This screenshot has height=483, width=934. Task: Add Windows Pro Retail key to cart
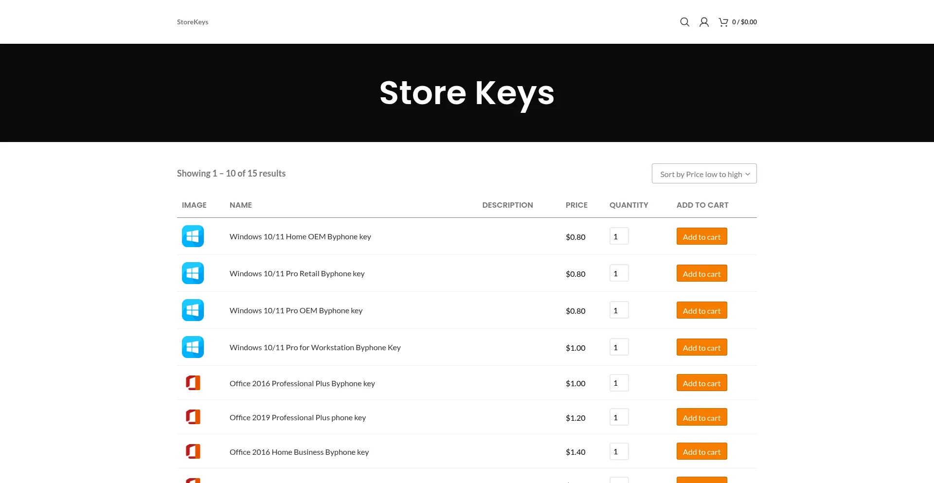point(701,273)
